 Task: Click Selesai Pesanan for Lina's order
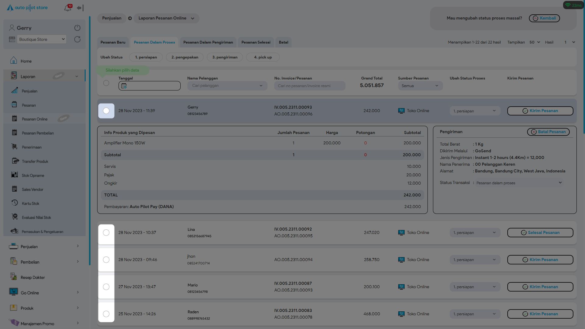pos(540,233)
